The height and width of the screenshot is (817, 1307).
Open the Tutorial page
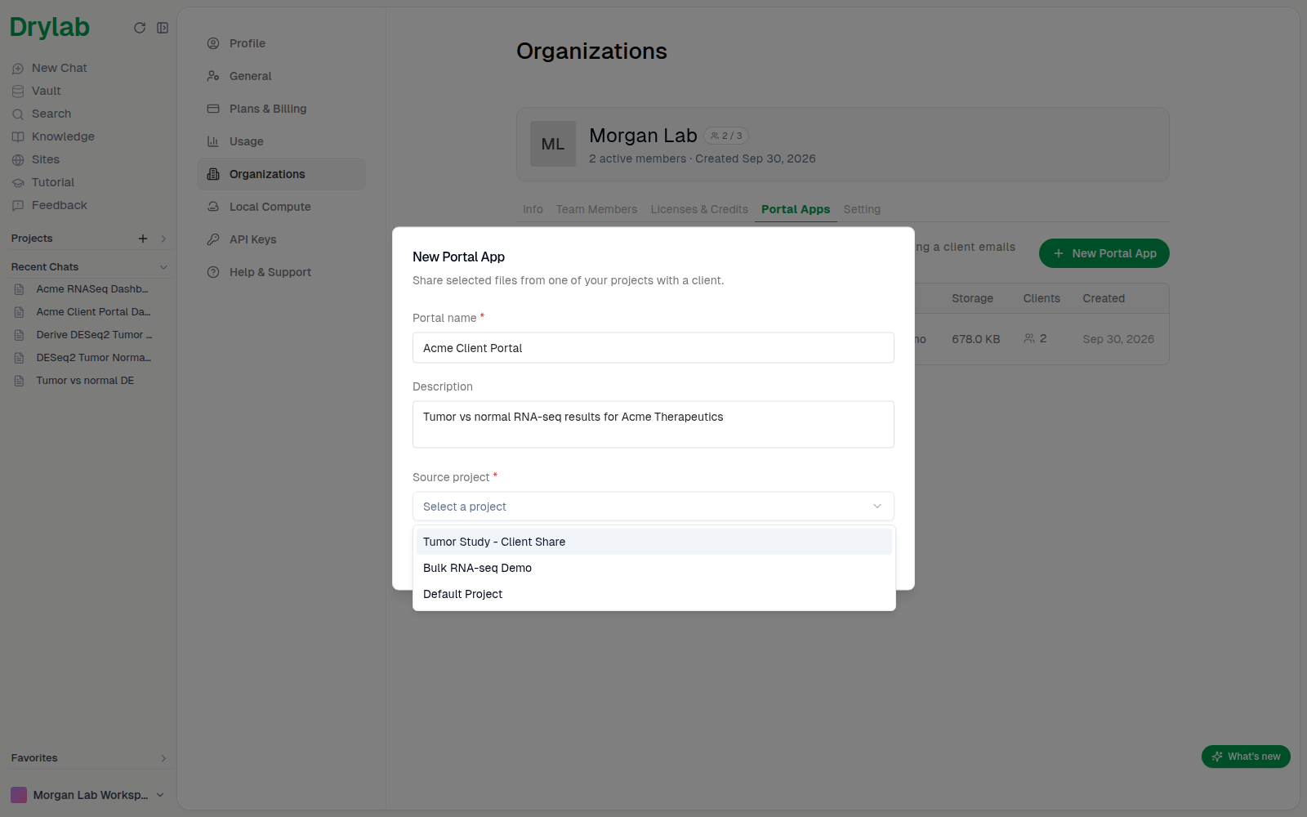(x=53, y=182)
